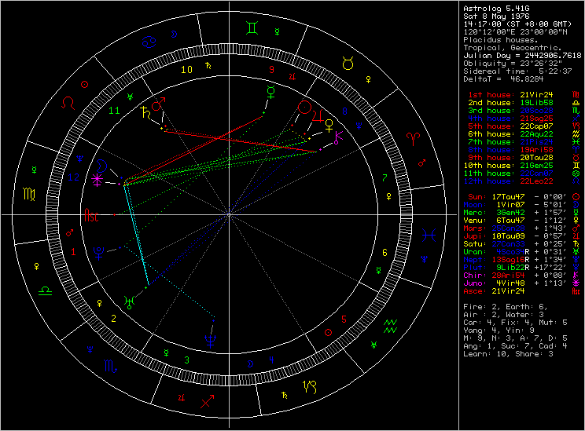The height and width of the screenshot is (431, 585).
Task: Click the yellow Capricorn glyph in the zodiac ring
Action: click(310, 387)
